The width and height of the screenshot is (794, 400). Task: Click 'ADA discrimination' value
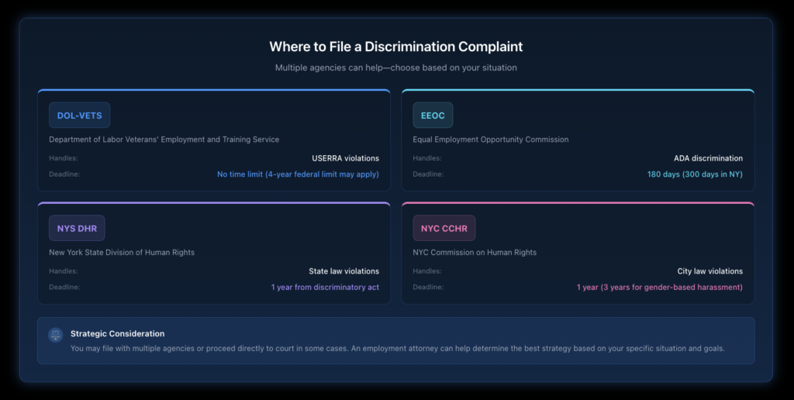[x=708, y=158]
